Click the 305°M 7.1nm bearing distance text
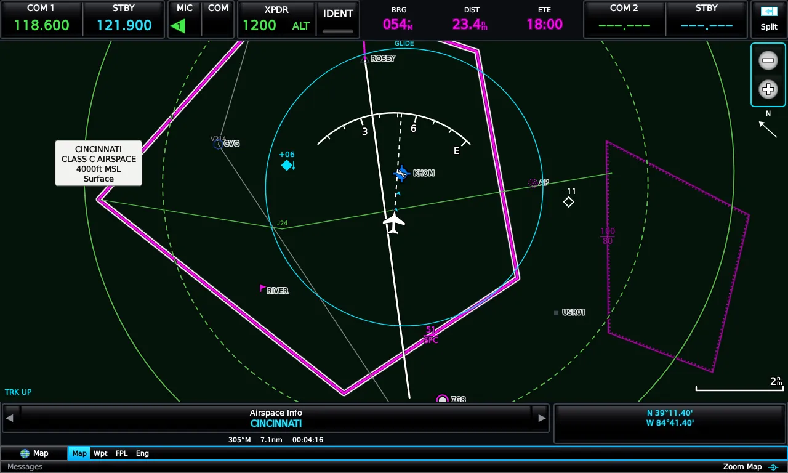The width and height of the screenshot is (788, 473). click(255, 440)
